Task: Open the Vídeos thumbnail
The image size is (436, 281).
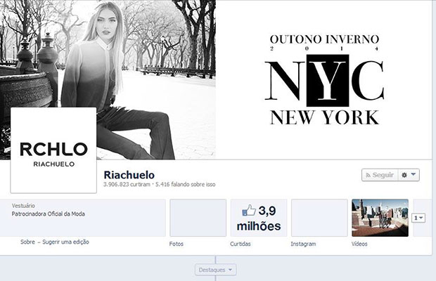Action: (x=380, y=218)
